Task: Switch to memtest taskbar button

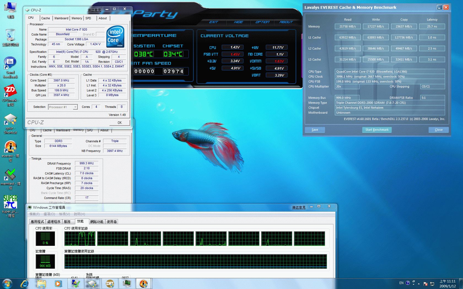Action: [76, 283]
